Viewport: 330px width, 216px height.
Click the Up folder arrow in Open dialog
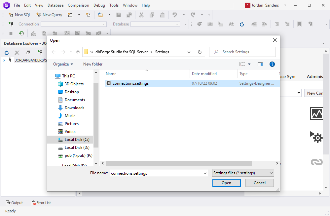click(x=78, y=52)
